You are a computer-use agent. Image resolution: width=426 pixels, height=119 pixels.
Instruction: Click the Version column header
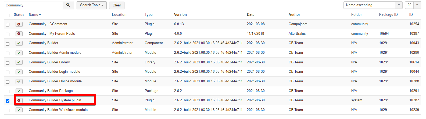180,14
